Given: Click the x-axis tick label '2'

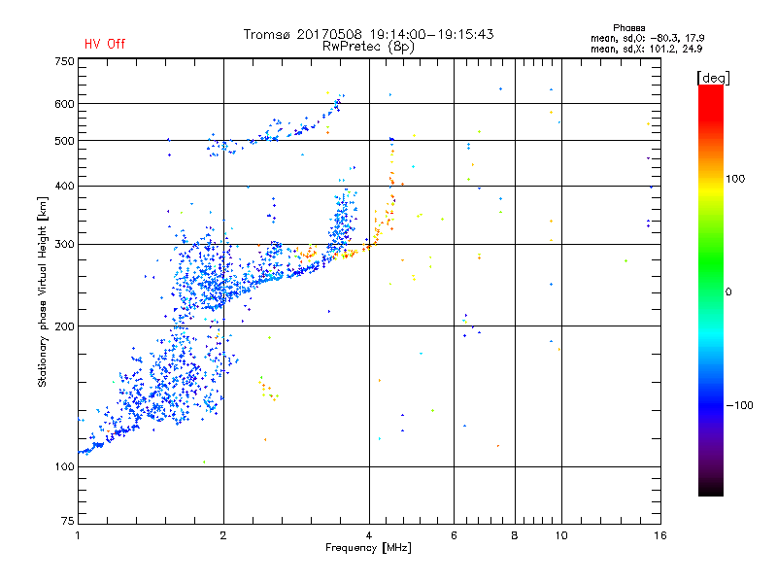Looking at the screenshot, I should coord(223,535).
